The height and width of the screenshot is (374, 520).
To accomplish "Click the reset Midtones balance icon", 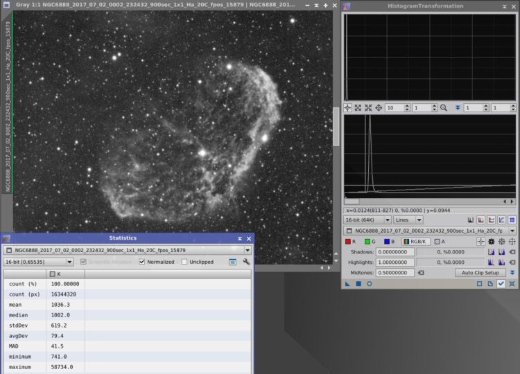I will [421, 273].
